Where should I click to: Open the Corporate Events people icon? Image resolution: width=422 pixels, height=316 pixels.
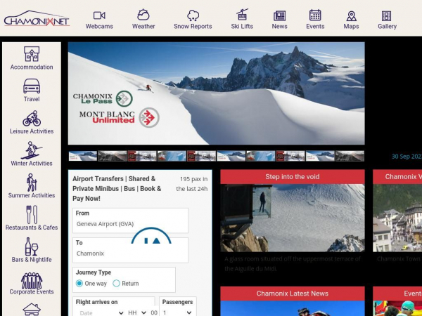pyautogui.click(x=32, y=280)
